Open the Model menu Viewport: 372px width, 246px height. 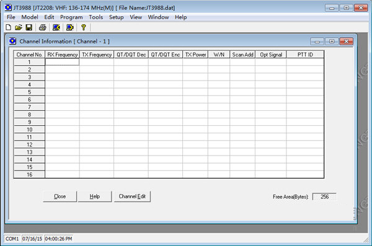pos(30,17)
